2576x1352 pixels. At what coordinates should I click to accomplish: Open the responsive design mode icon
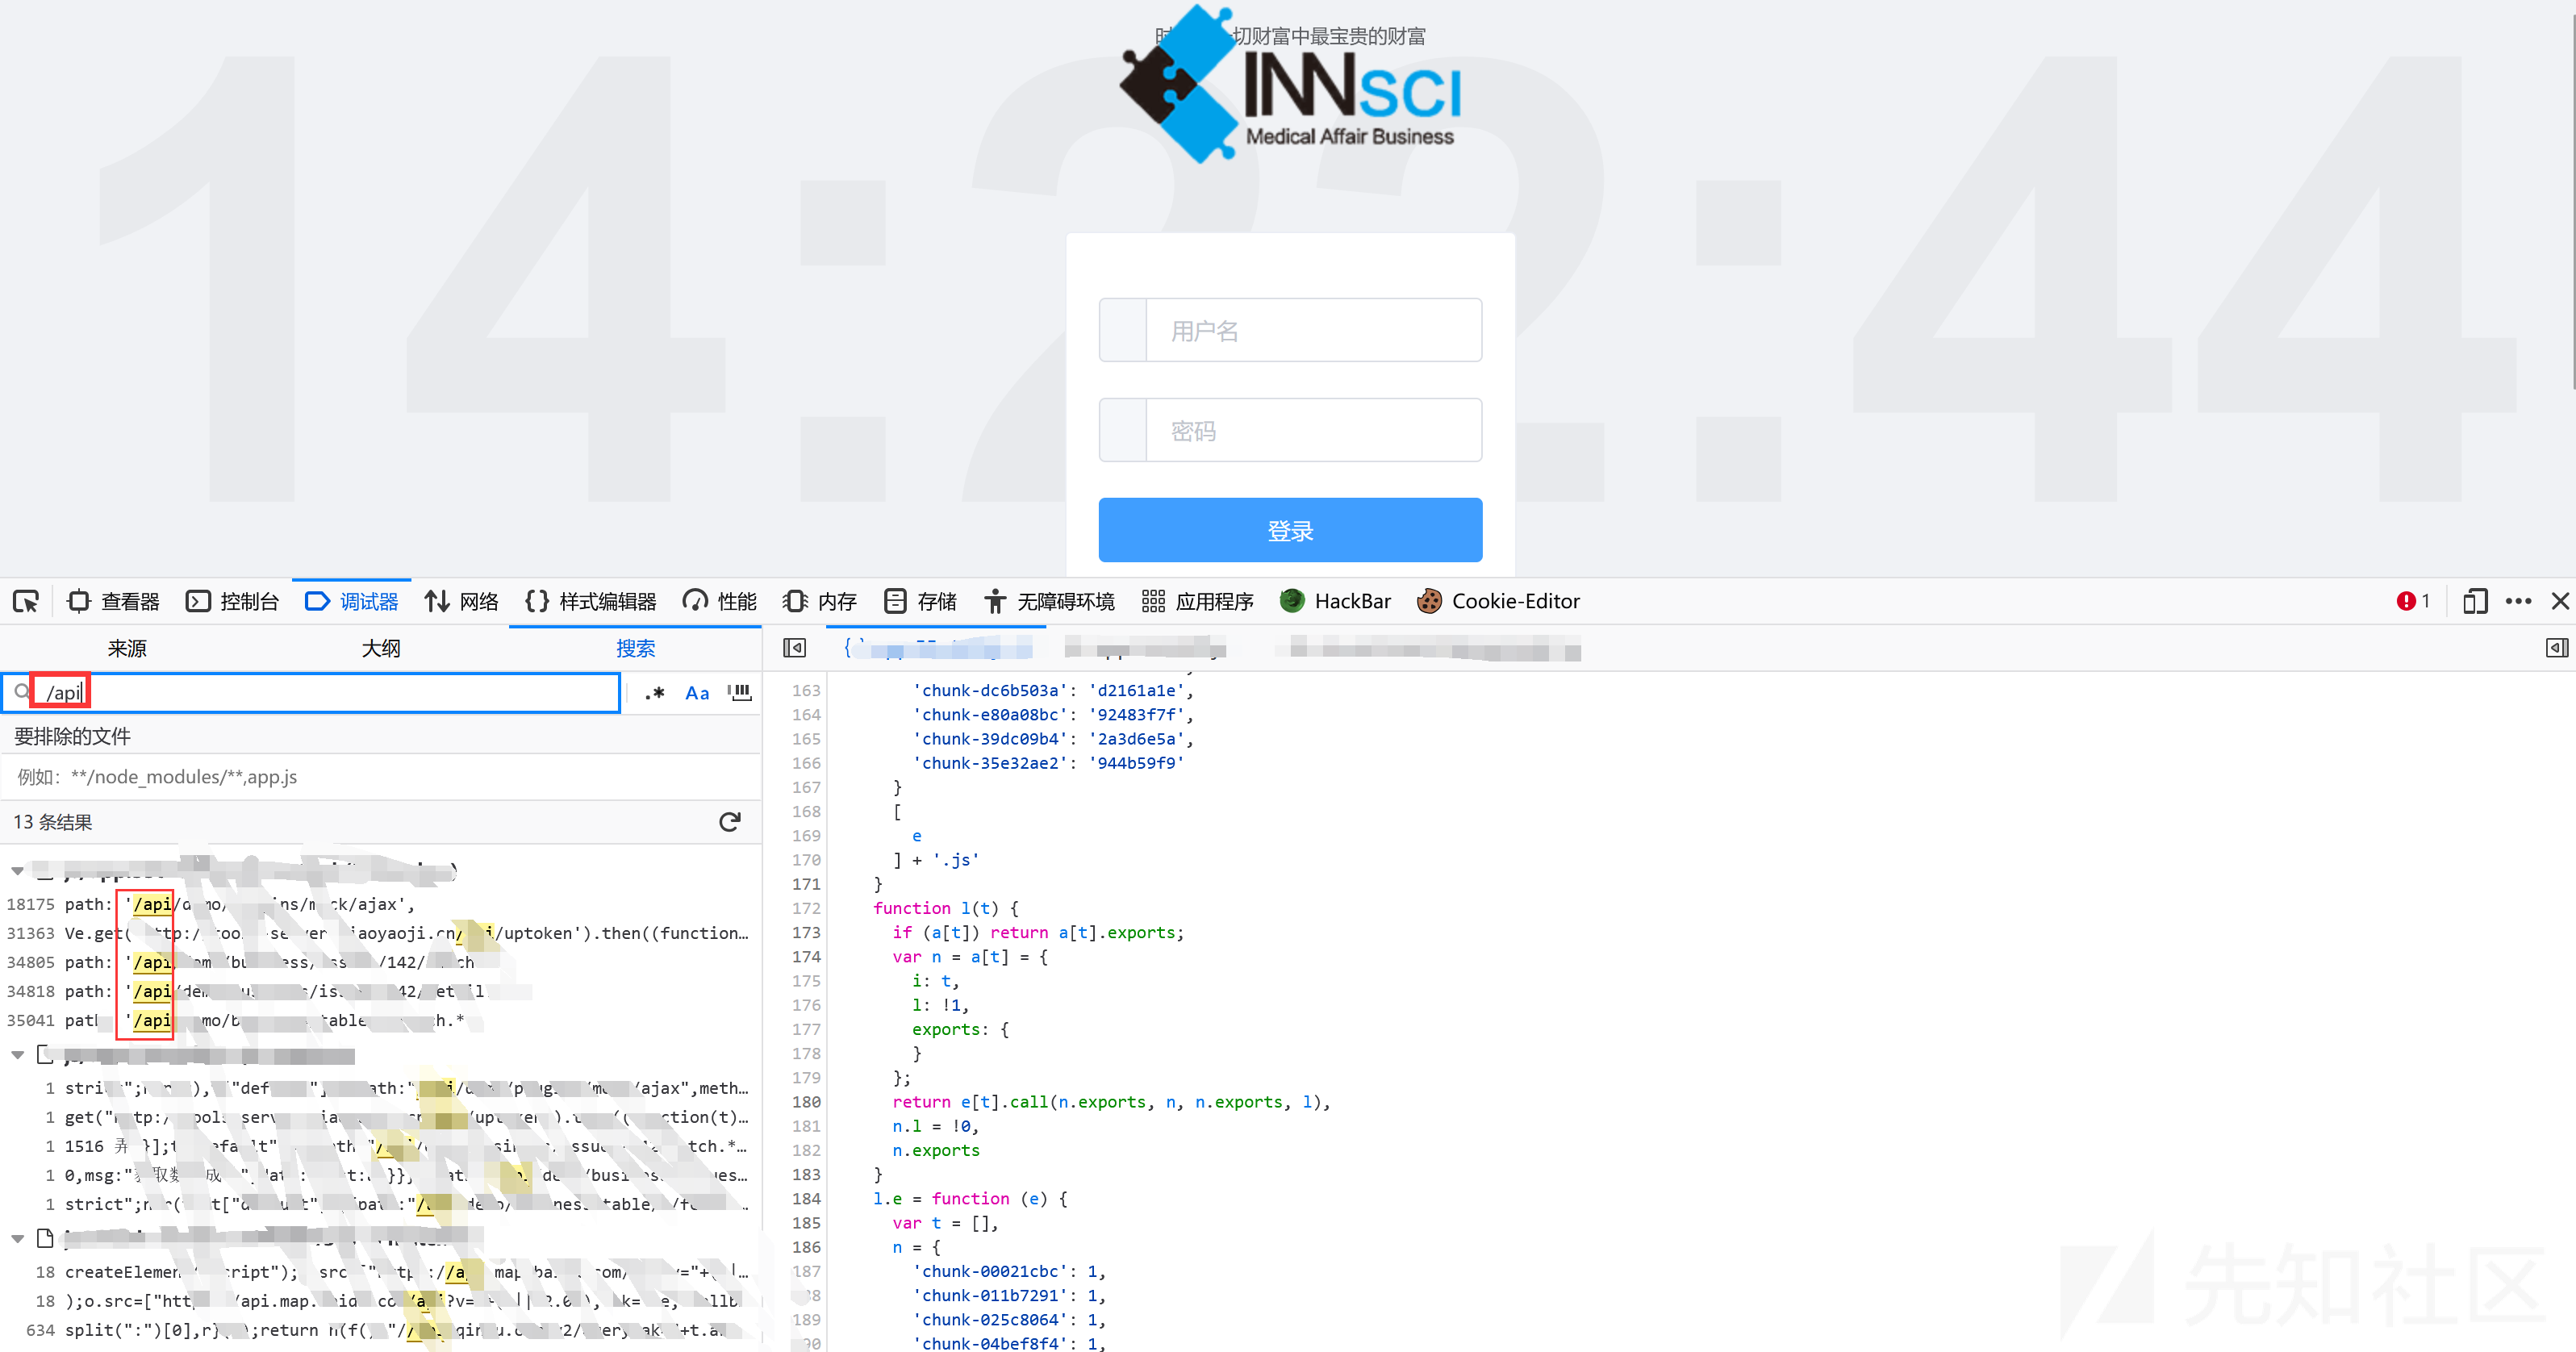click(x=2474, y=601)
